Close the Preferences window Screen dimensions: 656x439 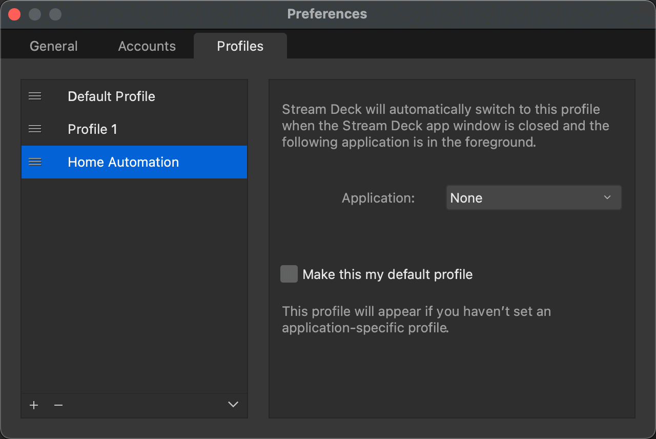click(15, 14)
